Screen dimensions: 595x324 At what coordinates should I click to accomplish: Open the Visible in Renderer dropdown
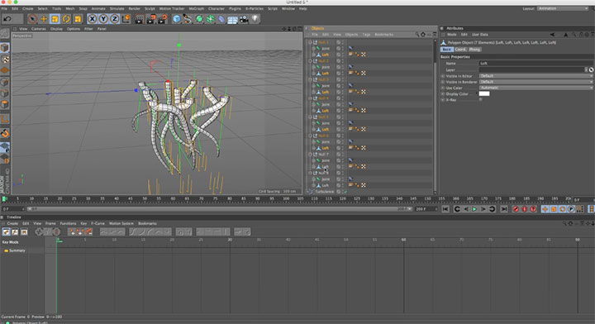click(535, 82)
